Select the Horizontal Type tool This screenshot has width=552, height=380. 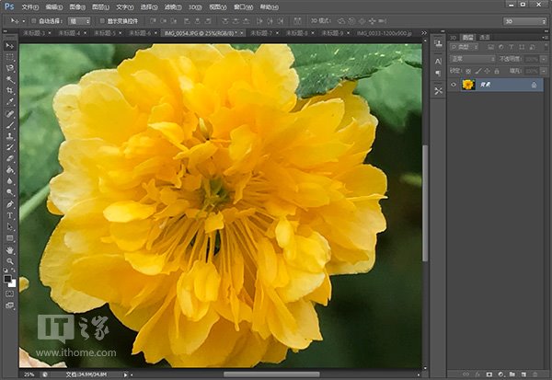(x=9, y=215)
